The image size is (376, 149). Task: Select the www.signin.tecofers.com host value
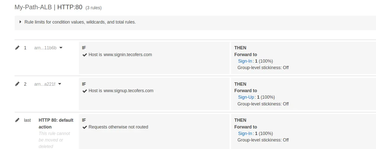tap(128, 55)
